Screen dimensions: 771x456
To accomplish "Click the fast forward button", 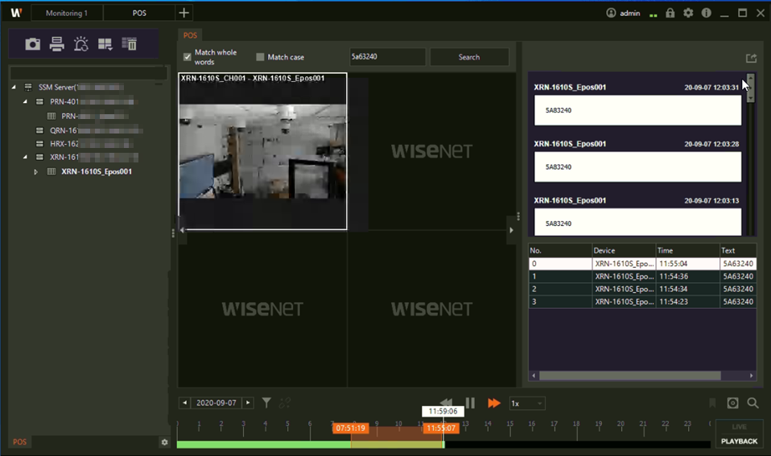I will [493, 403].
